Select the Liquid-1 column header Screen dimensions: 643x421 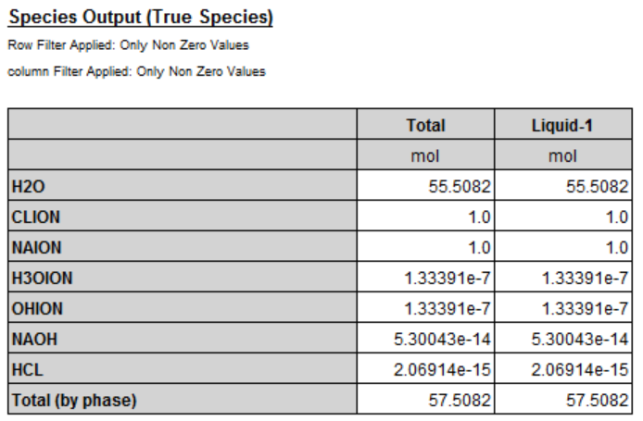point(562,125)
